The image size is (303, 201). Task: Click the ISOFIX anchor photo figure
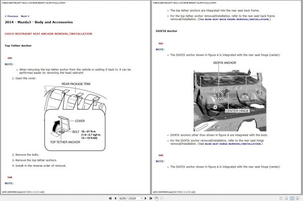pos(230,100)
